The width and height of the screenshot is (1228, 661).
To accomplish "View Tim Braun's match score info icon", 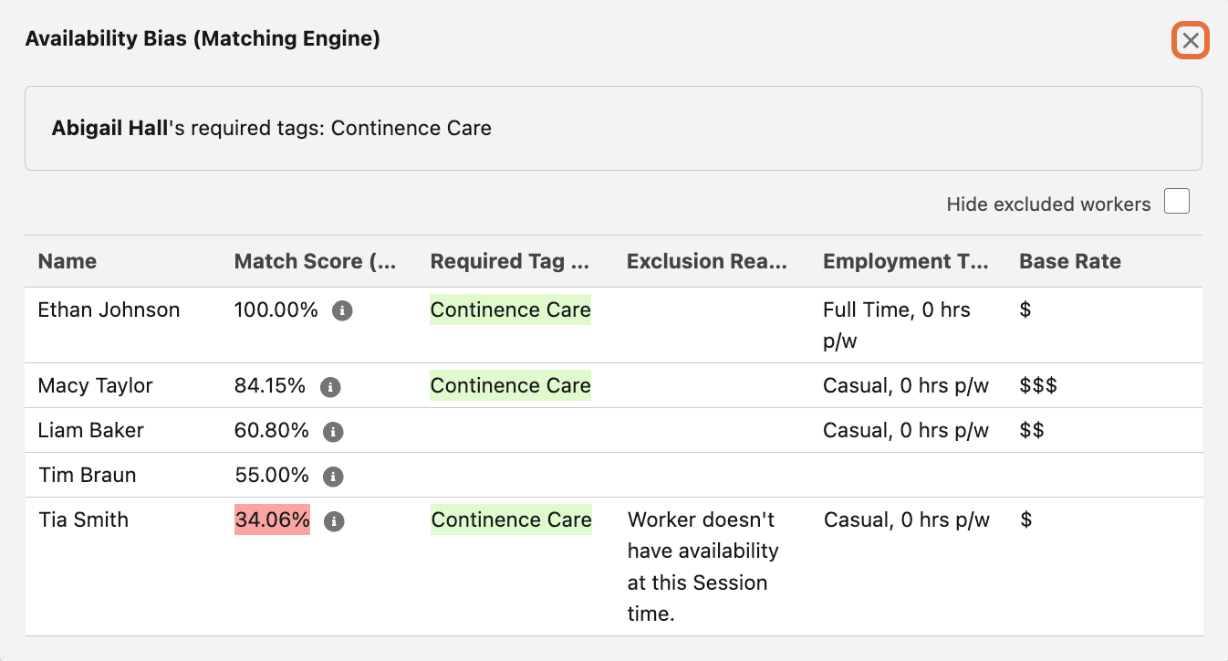I will [333, 477].
